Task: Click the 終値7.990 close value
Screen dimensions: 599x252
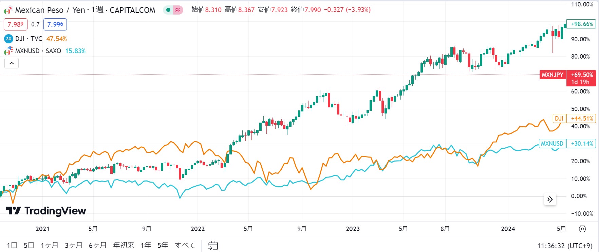Action: point(306,10)
